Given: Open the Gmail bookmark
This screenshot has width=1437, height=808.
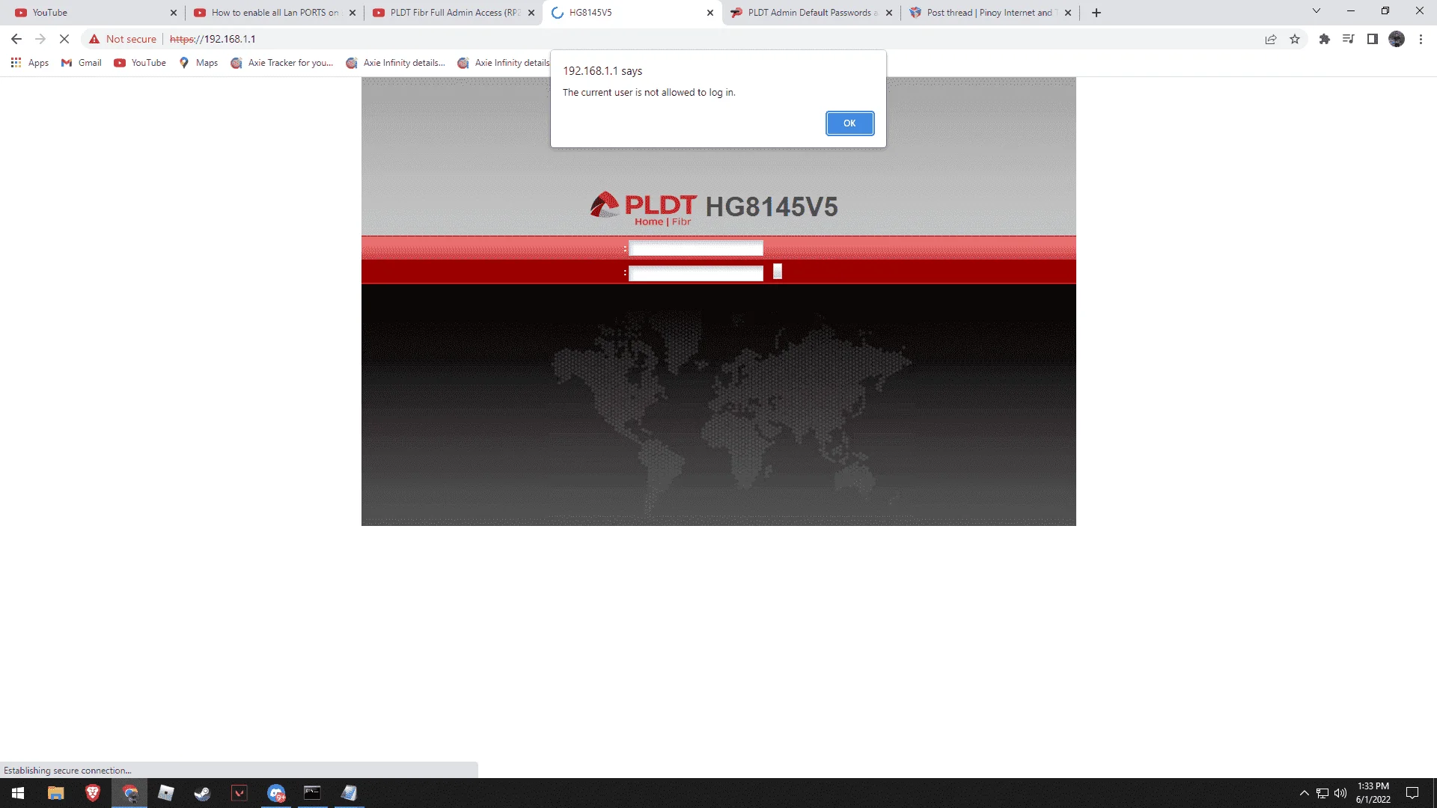Looking at the screenshot, I should pyautogui.click(x=82, y=63).
